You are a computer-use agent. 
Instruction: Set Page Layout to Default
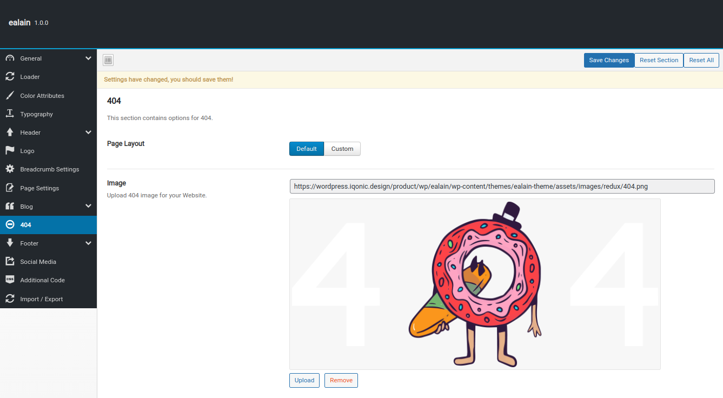307,149
